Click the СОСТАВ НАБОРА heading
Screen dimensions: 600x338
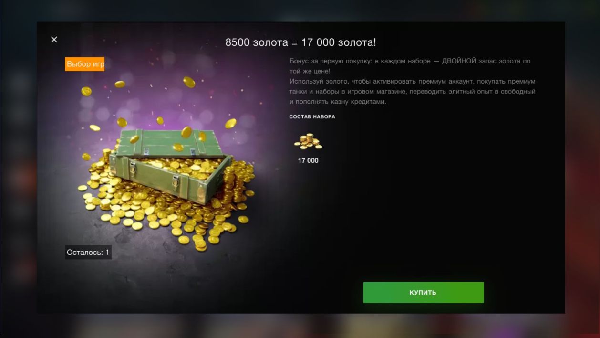click(x=312, y=116)
